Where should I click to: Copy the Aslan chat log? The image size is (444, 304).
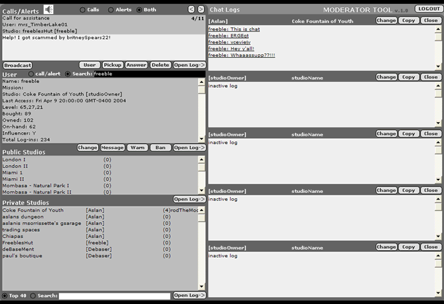408,20
